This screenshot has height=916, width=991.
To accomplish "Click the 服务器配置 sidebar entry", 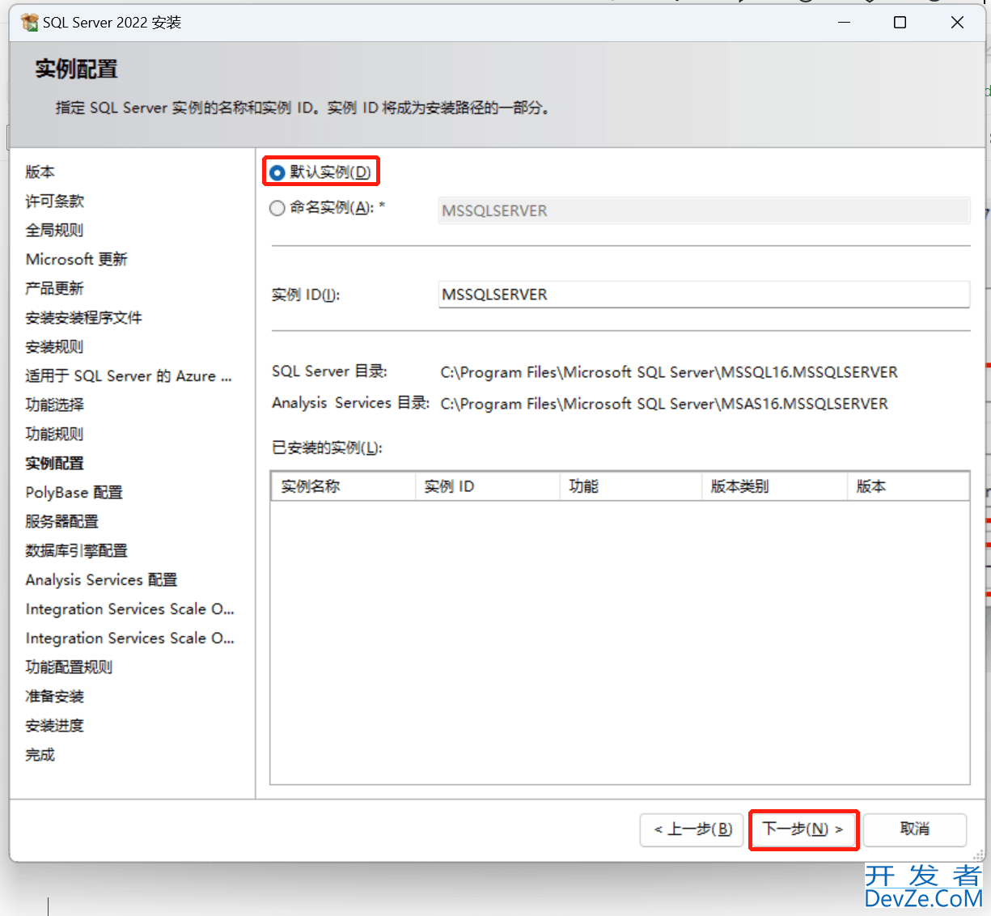I will pyautogui.click(x=62, y=521).
